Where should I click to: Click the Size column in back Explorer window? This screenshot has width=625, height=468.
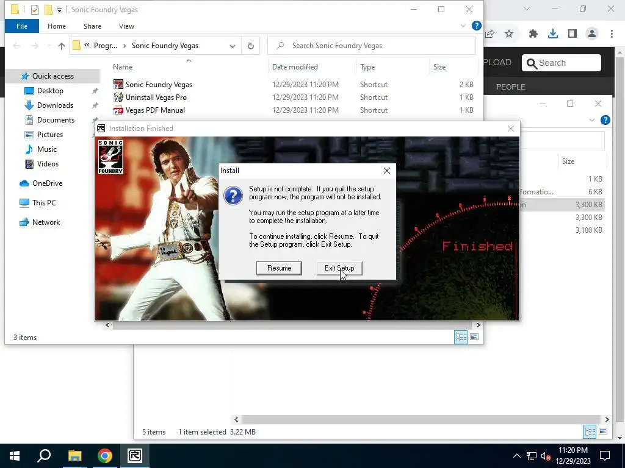click(568, 161)
